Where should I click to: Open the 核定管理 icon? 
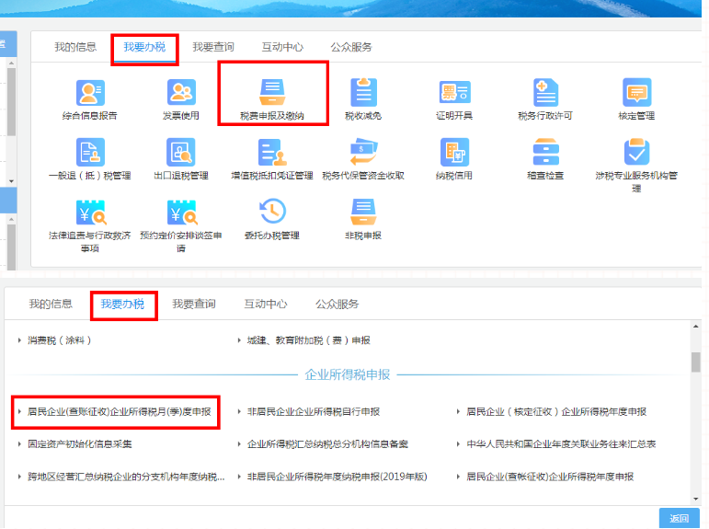tap(636, 92)
